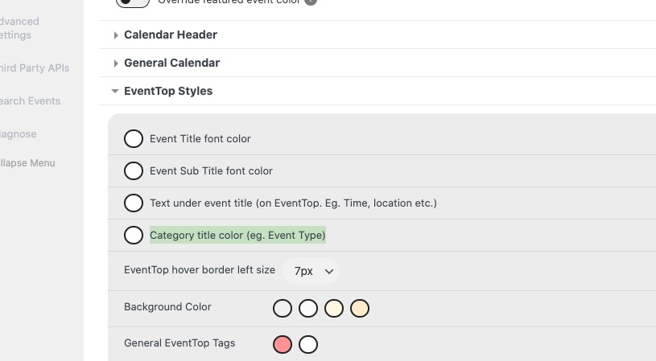
Task: Open the Event Sub Title font color picker
Action: pos(134,171)
